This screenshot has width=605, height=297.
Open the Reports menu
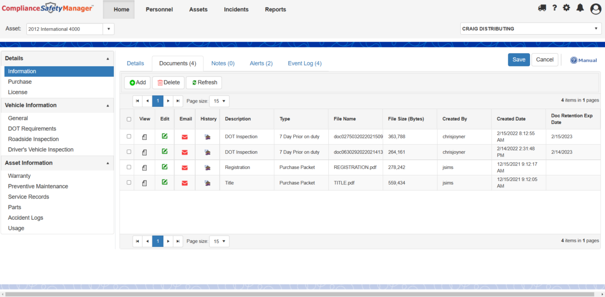275,9
